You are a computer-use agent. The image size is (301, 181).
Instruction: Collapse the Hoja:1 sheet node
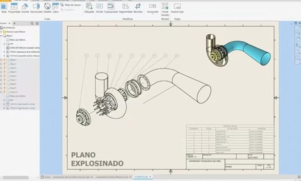point(1,36)
